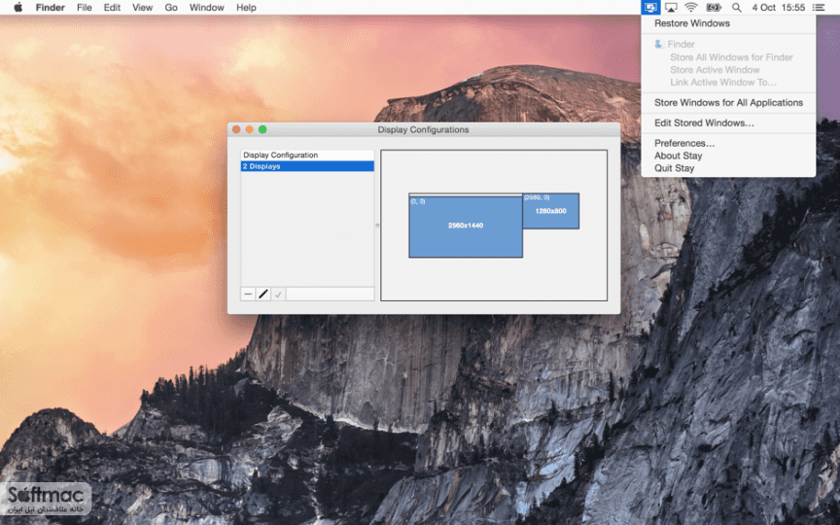Open the AirPlay display menu icon

pyautogui.click(x=671, y=8)
